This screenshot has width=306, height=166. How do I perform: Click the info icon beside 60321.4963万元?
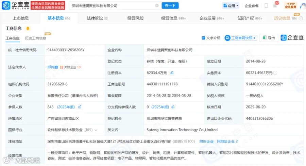click(275, 73)
